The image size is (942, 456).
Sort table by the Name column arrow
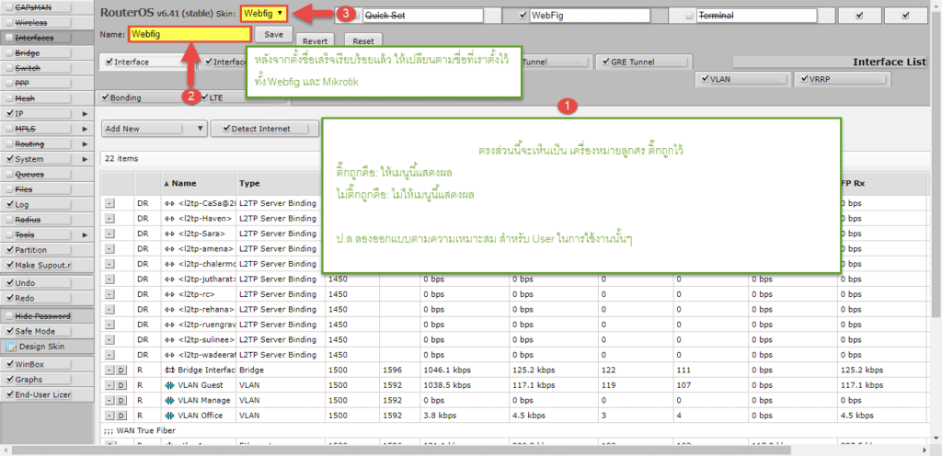[167, 184]
